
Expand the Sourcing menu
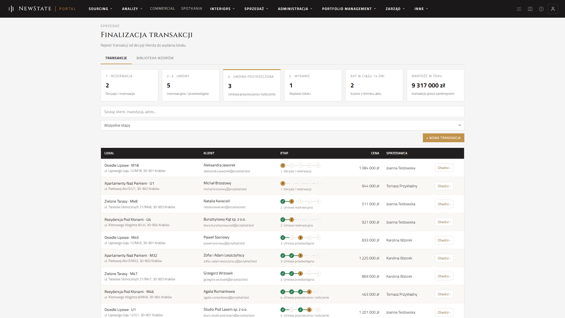point(100,9)
